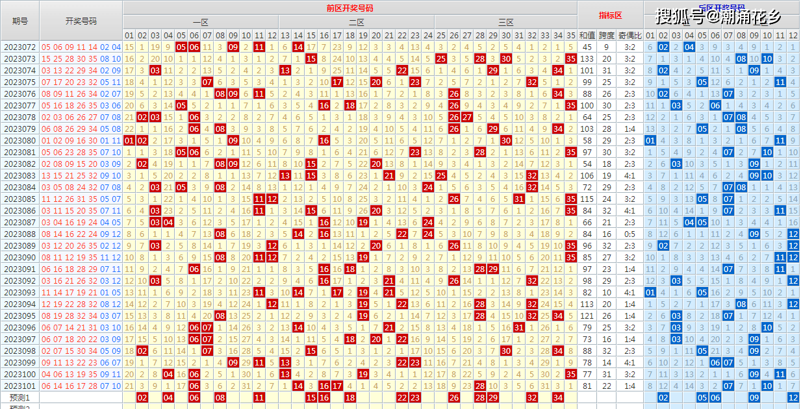Select front-zone cell 11 in the 预测1 row
This screenshot has width=801, height=409.
coord(259,397)
